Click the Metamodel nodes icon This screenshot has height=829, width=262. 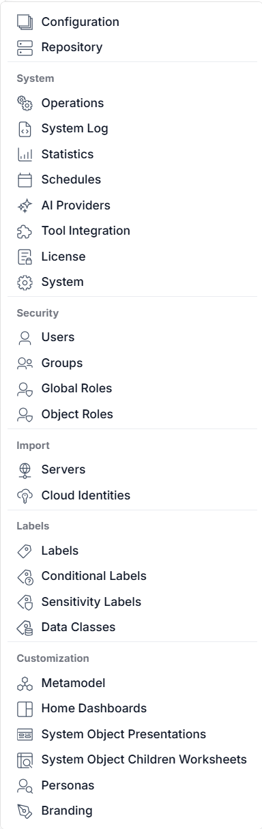click(25, 683)
